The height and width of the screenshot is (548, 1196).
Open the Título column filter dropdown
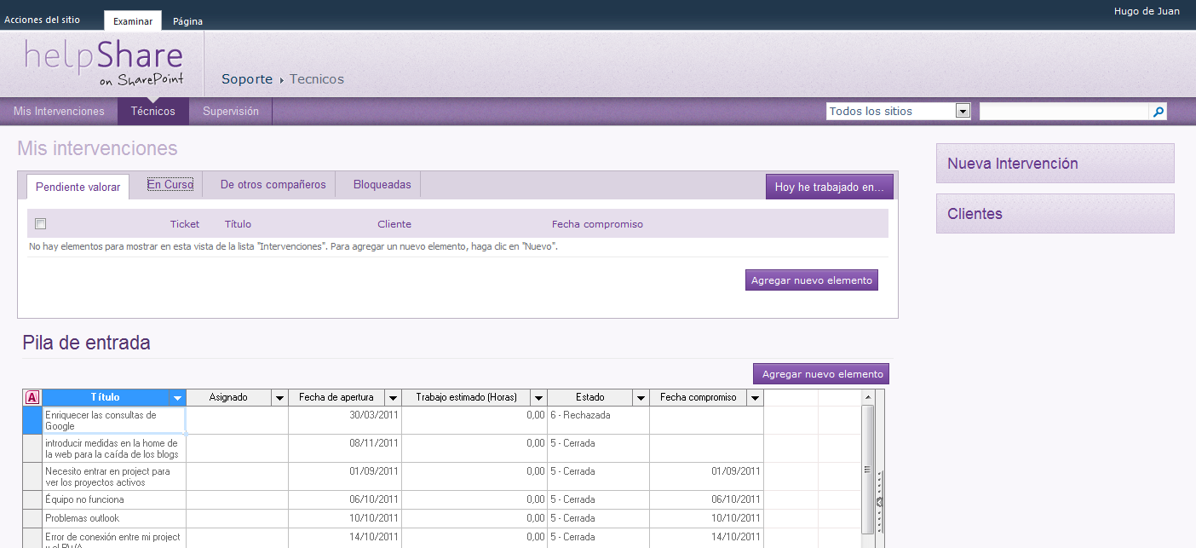click(x=177, y=396)
